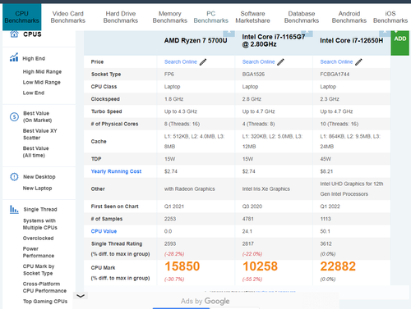Edit the price for Intel Core i7-1165G7

281,62
